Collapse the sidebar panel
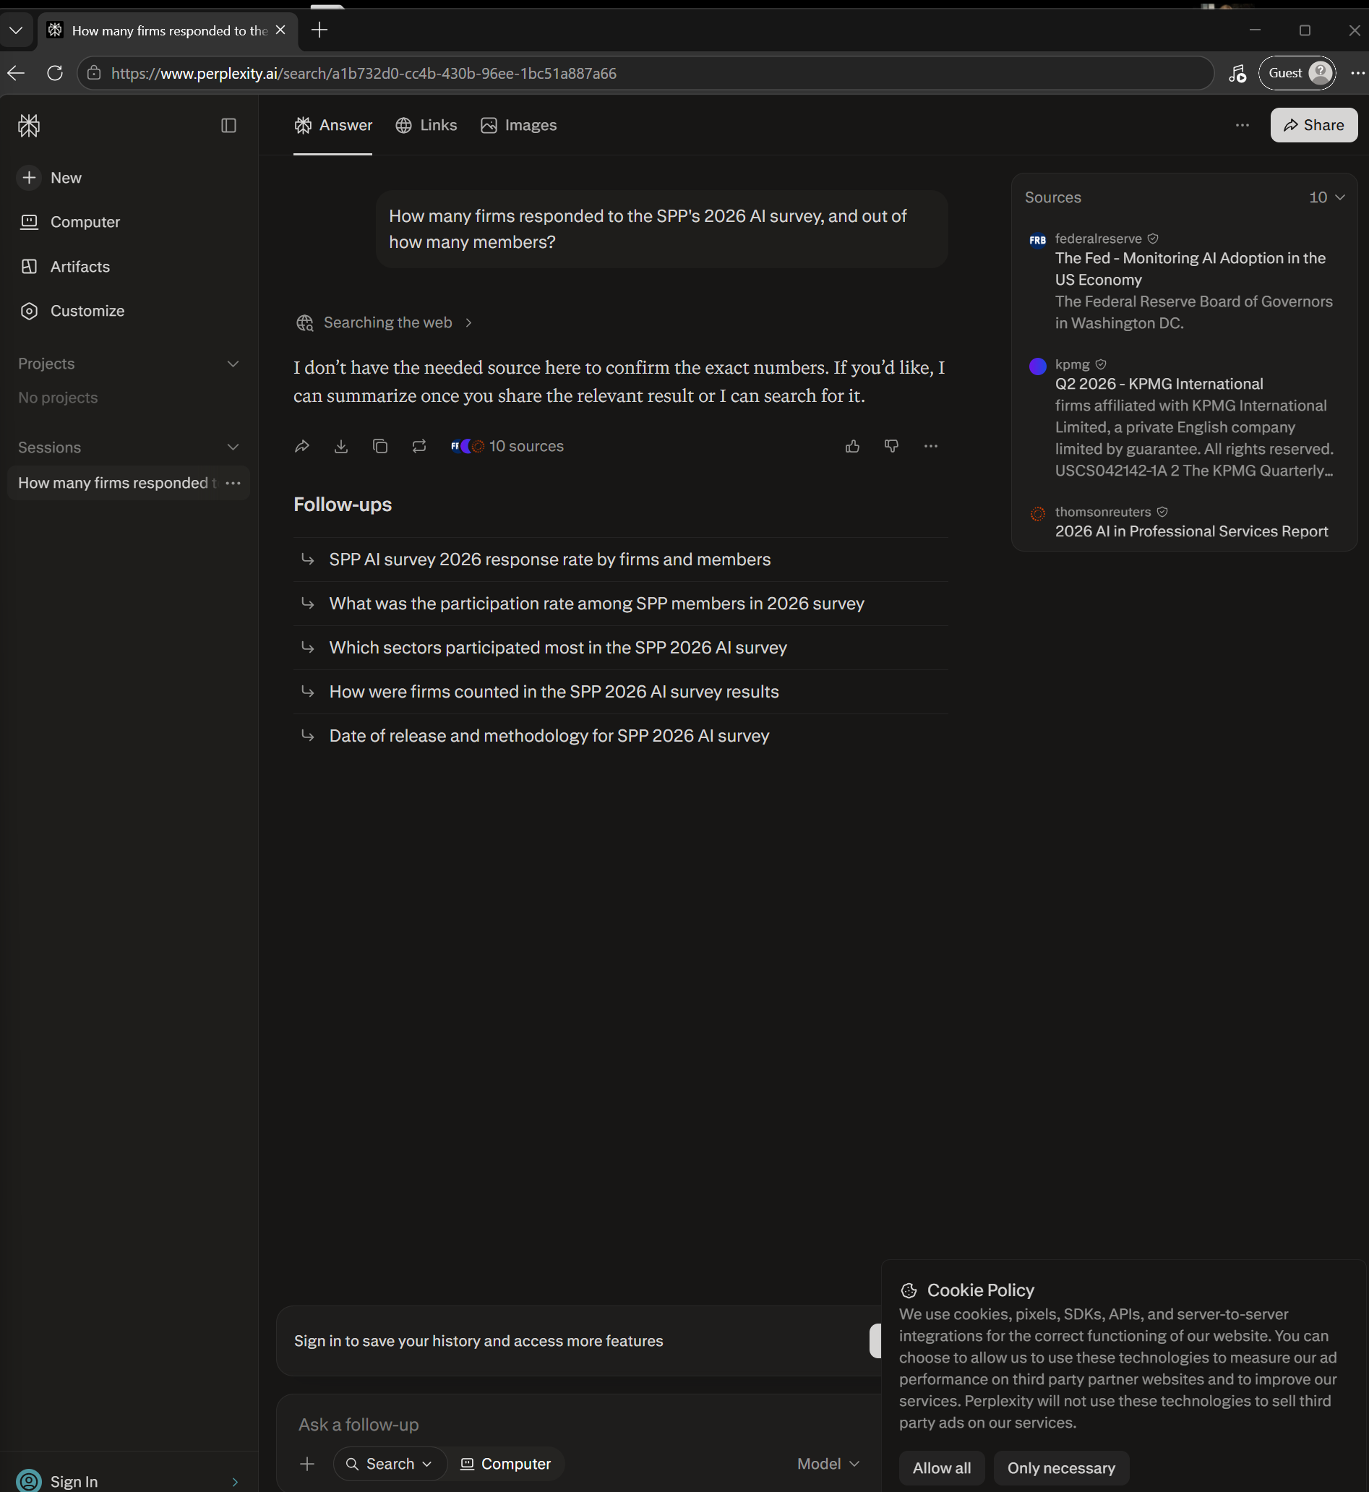The height and width of the screenshot is (1492, 1369). 229,126
